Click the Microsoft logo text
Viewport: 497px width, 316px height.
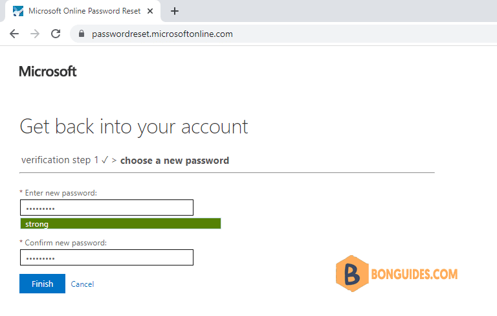pos(48,71)
